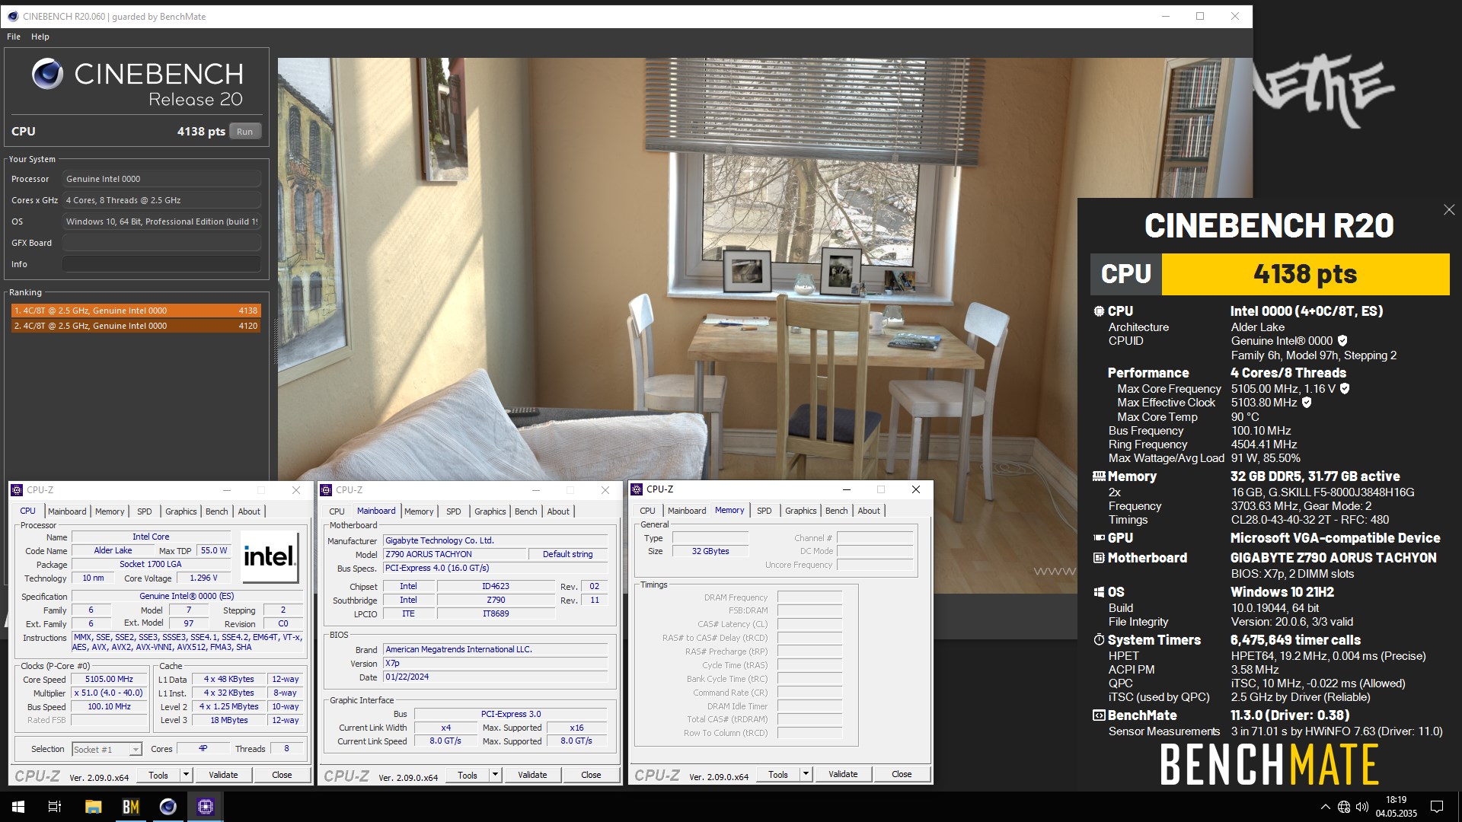Open File Explorer from the taskbar
Viewport: 1462px width, 822px height.
coord(93,807)
